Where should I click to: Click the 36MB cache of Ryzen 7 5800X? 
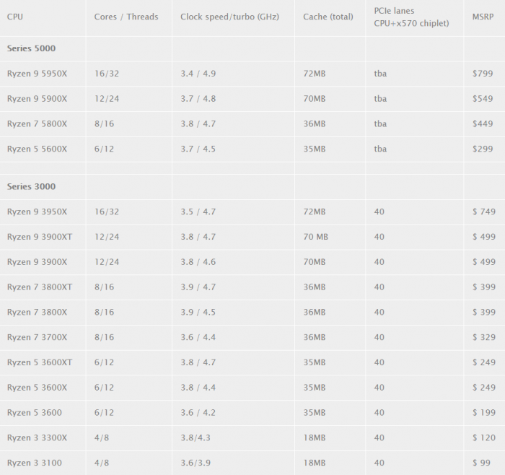point(315,124)
